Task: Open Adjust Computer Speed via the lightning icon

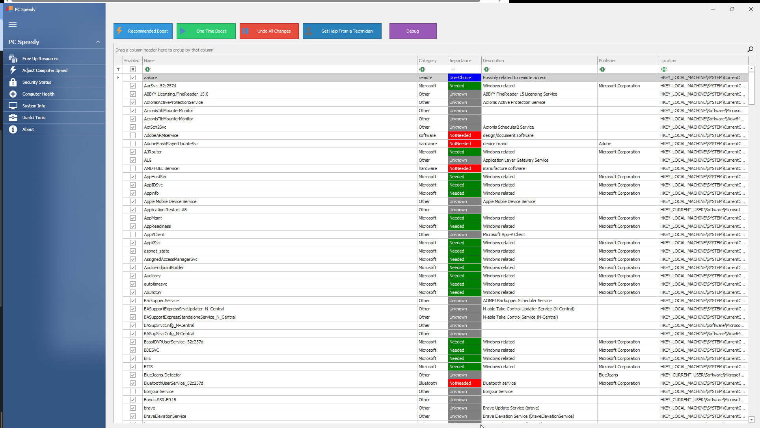Action: [13, 70]
